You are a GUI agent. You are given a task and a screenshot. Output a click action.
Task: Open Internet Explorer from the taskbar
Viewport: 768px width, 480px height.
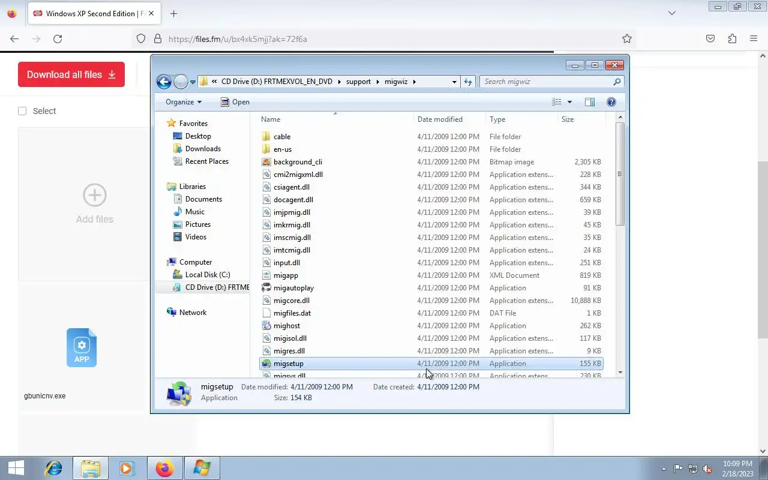tap(54, 468)
